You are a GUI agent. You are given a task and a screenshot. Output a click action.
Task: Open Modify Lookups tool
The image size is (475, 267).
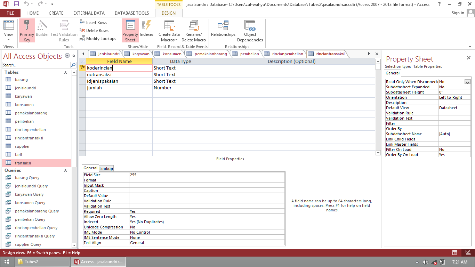click(98, 38)
